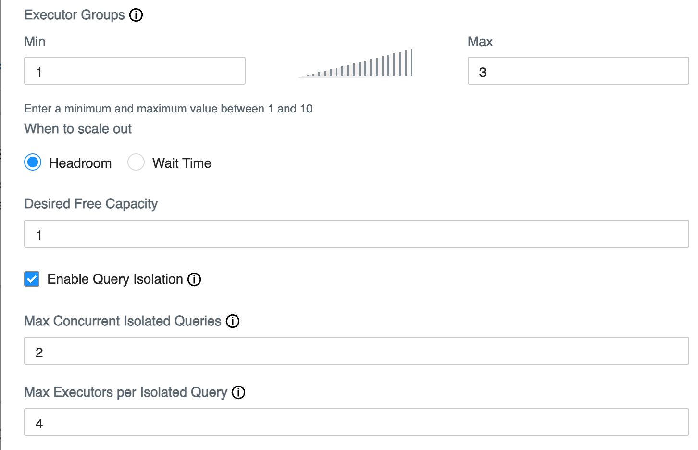Focus the Desired Free Capacity input
This screenshot has width=698, height=450.
[356, 234]
